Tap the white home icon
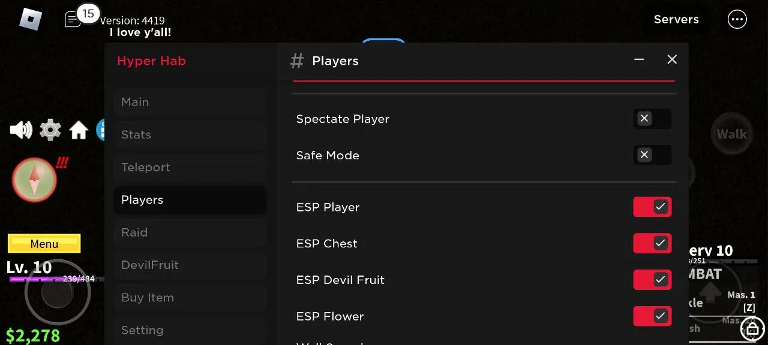 pos(79,130)
